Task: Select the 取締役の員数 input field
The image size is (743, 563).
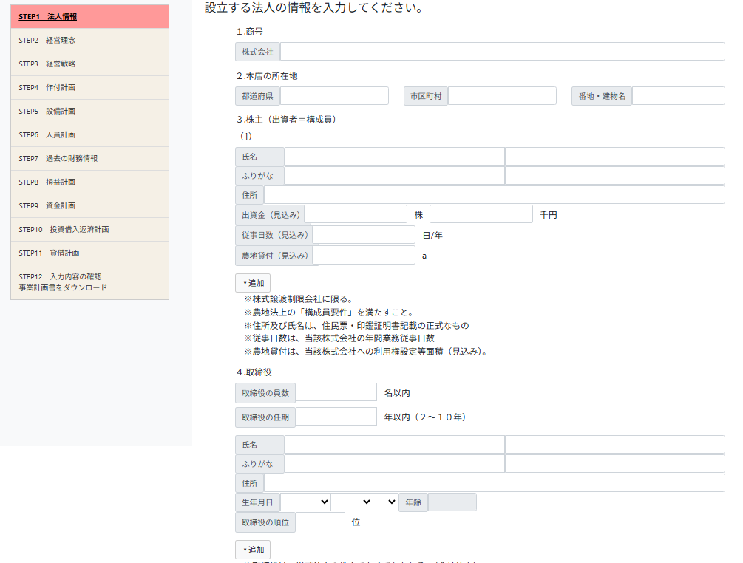Action: 336,392
